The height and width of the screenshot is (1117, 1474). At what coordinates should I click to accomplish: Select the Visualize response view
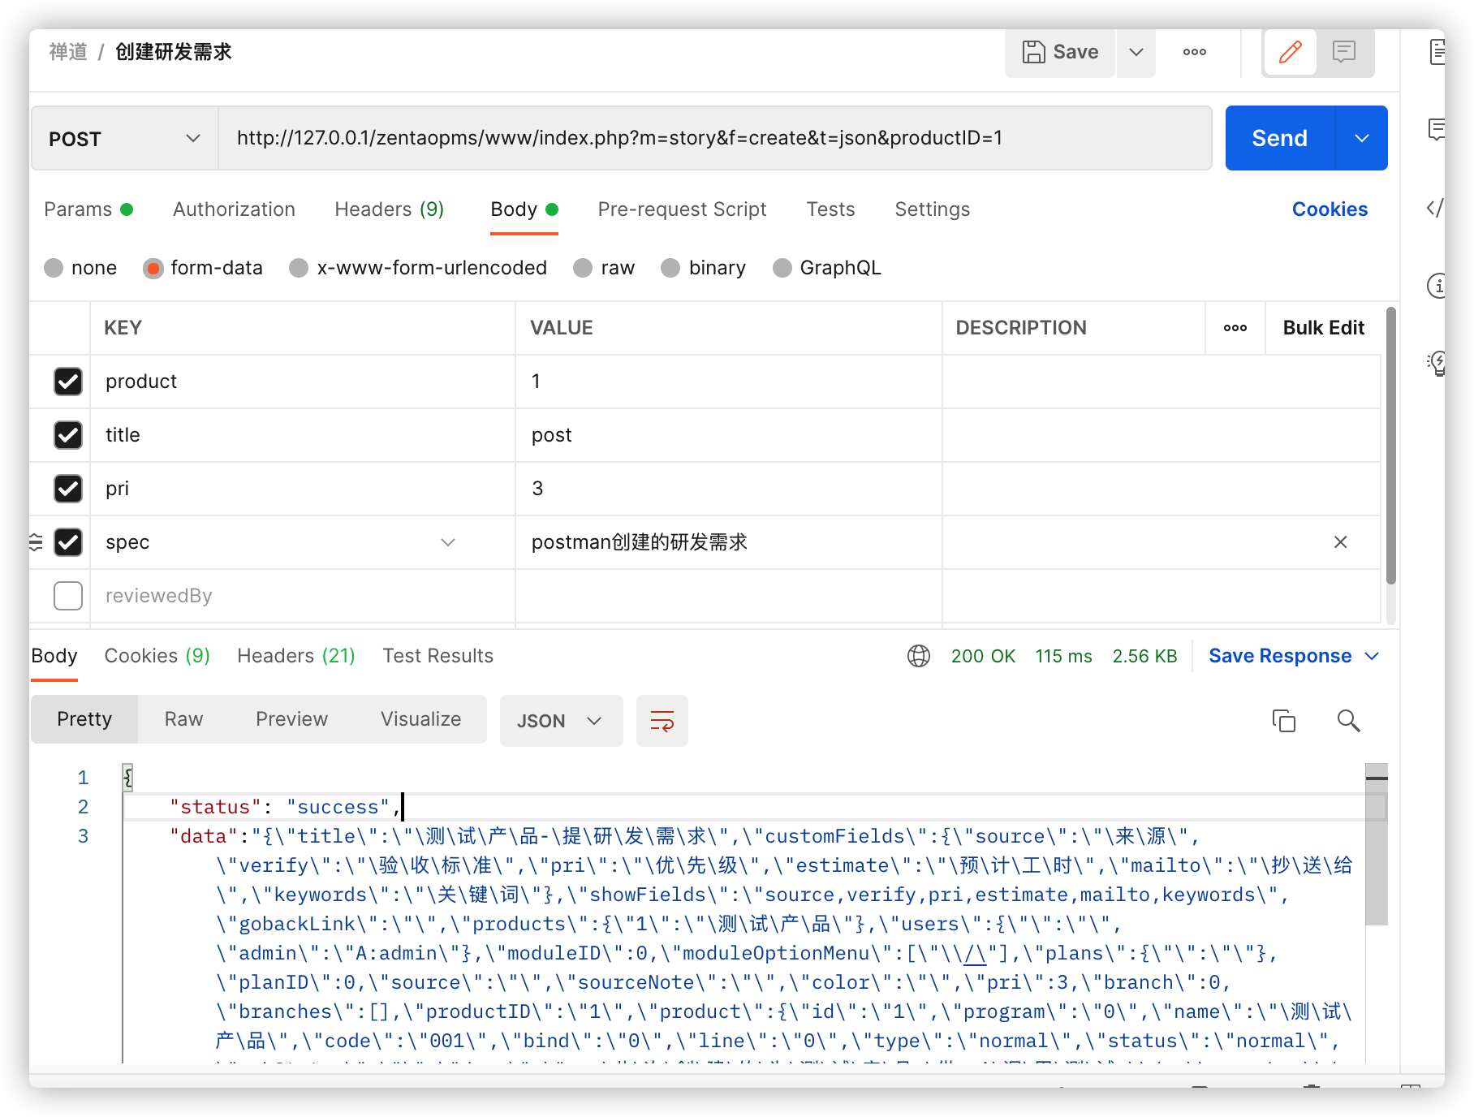pos(420,719)
